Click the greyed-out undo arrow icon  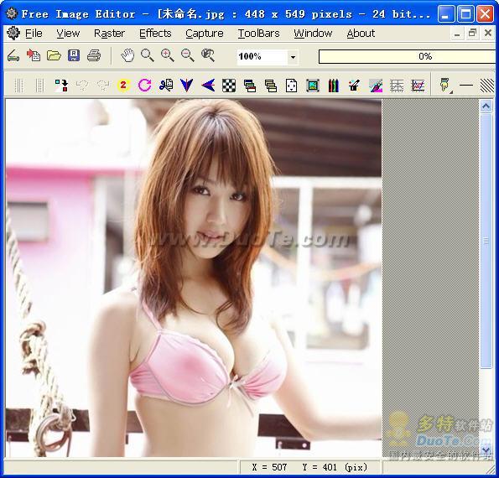(82, 86)
